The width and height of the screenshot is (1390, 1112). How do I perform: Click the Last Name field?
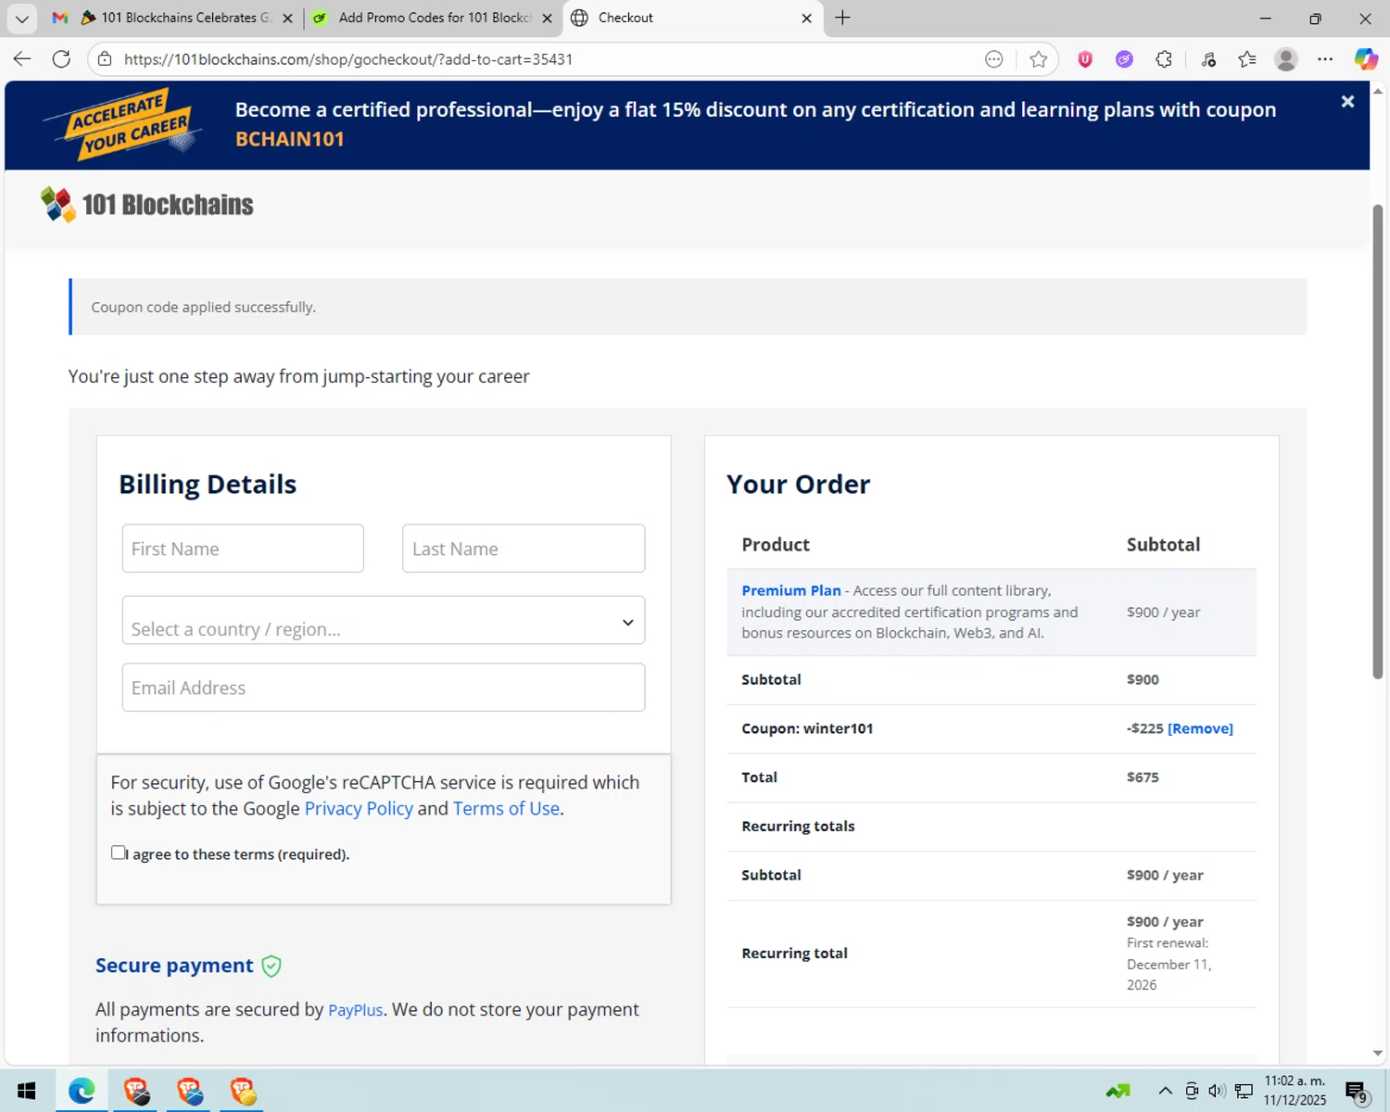(x=524, y=549)
